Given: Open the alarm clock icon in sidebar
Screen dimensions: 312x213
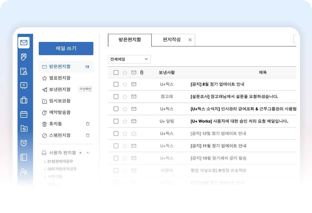Looking at the screenshot, I should tap(24, 143).
